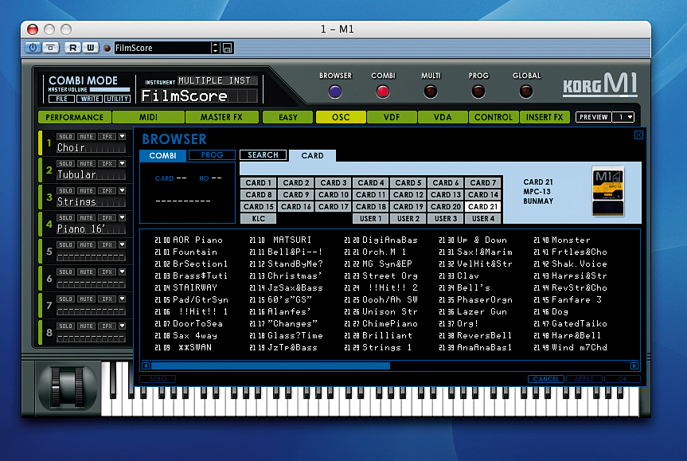Close the Browser panel with the X icon
This screenshot has height=461, width=687.
click(638, 135)
